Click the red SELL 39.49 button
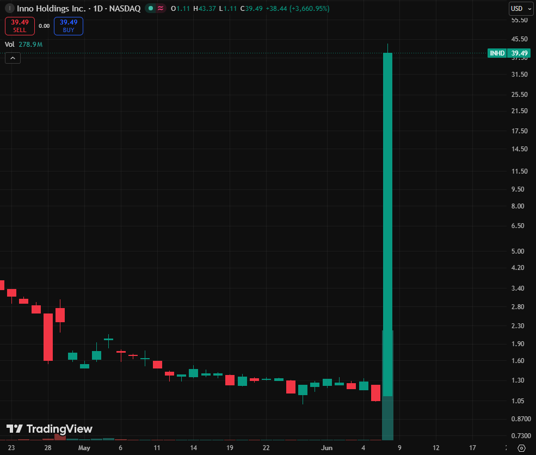Screen dimensions: 536x455 click(x=20, y=26)
